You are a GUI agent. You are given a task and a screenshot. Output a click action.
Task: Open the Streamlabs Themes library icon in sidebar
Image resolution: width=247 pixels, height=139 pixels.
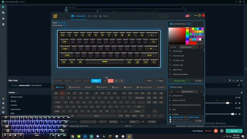pos(3,13)
